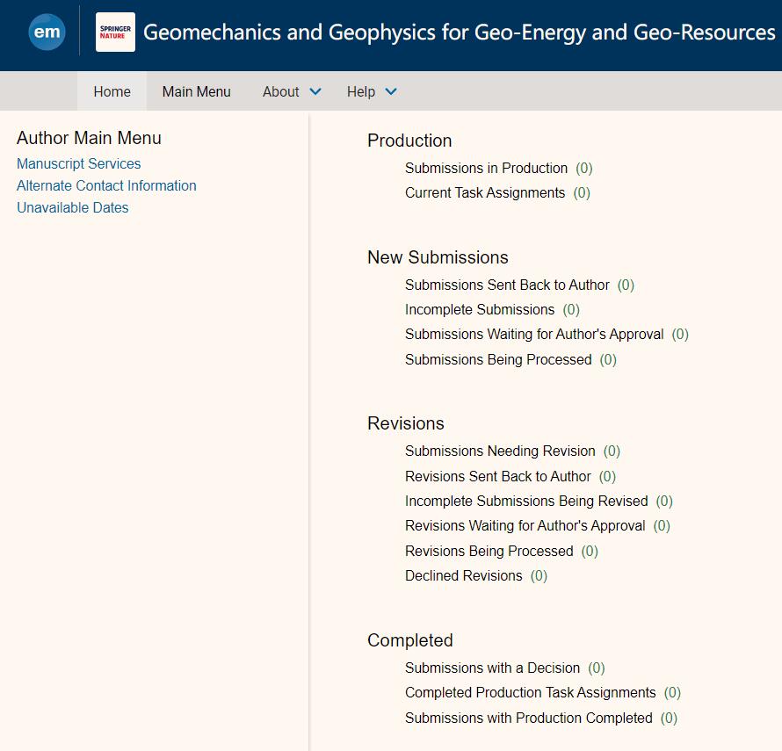
Task: Expand the About dropdown menu
Action: tap(292, 92)
